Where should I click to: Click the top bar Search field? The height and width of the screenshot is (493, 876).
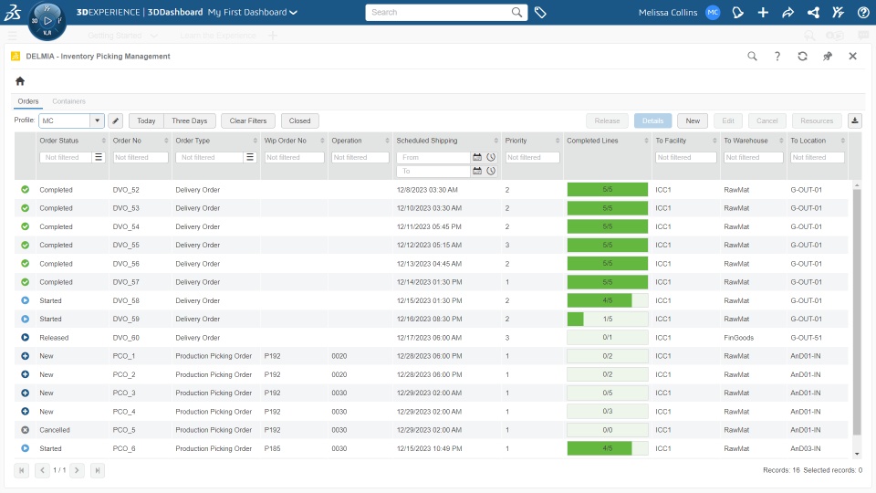pos(438,12)
